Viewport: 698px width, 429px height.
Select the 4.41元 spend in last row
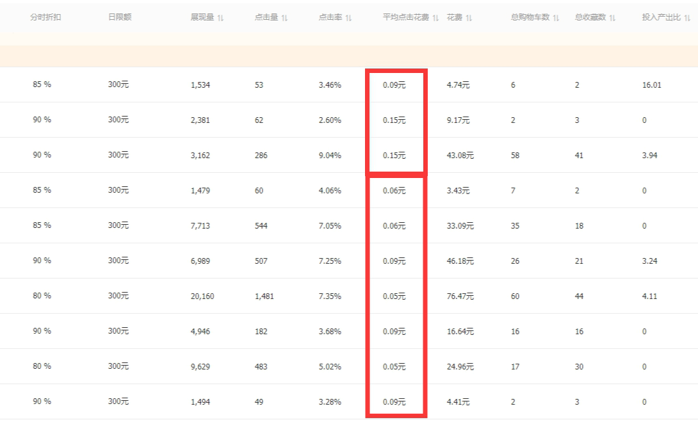[x=458, y=402]
